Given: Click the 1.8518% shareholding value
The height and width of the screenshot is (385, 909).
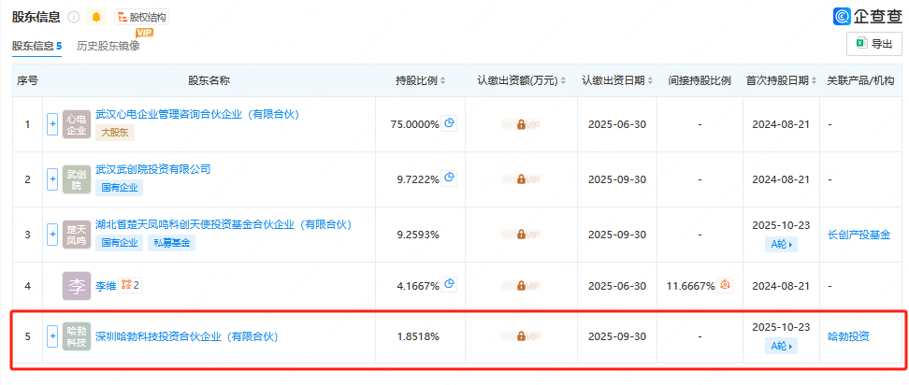Looking at the screenshot, I should point(418,335).
